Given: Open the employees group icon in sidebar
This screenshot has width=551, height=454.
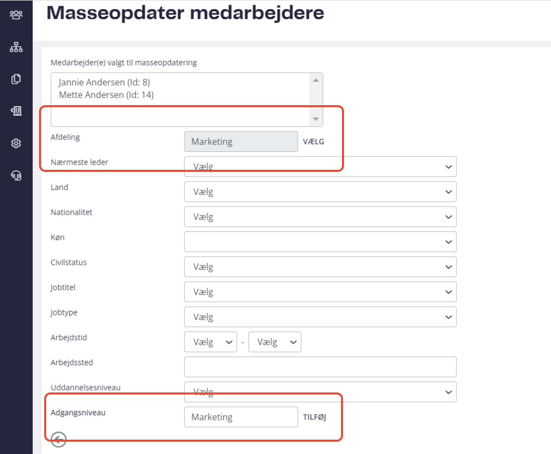Looking at the screenshot, I should coord(16,15).
